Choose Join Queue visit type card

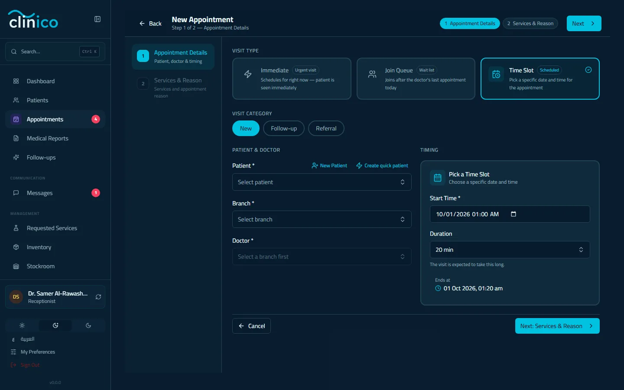click(x=416, y=78)
